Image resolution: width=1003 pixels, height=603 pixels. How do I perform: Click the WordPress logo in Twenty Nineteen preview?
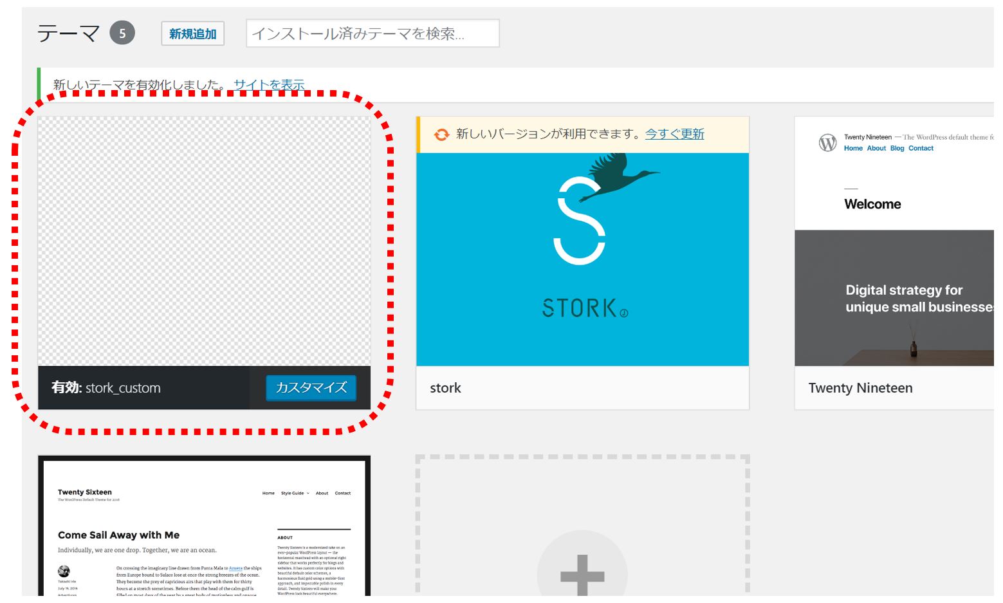click(x=827, y=142)
